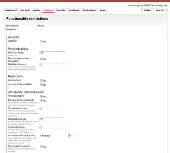The height and width of the screenshot is (153, 170).
Task: Click the Max passcode age field
Action: tap(52, 119)
